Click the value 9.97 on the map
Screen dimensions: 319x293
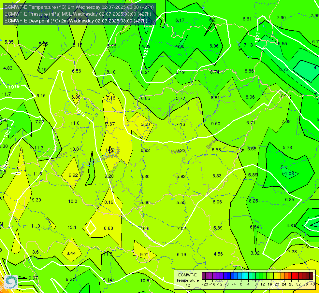[33, 278]
